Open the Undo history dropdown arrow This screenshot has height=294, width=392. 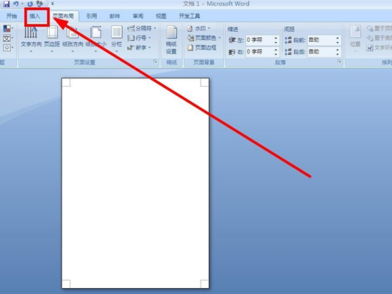point(22,3)
